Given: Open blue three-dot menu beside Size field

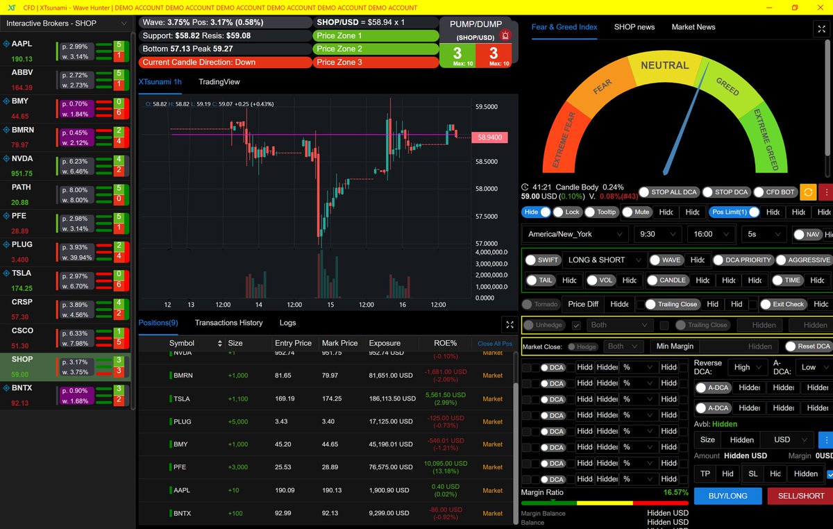Looking at the screenshot, I should 826,439.
